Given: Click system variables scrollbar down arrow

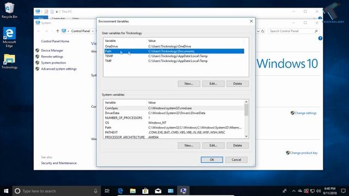Looking at the screenshot, I should pos(246,136).
